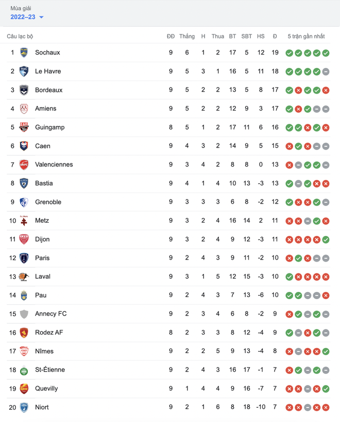This screenshot has width=340, height=422.
Task: Click the 'Thắng' column header
Action: 187,36
